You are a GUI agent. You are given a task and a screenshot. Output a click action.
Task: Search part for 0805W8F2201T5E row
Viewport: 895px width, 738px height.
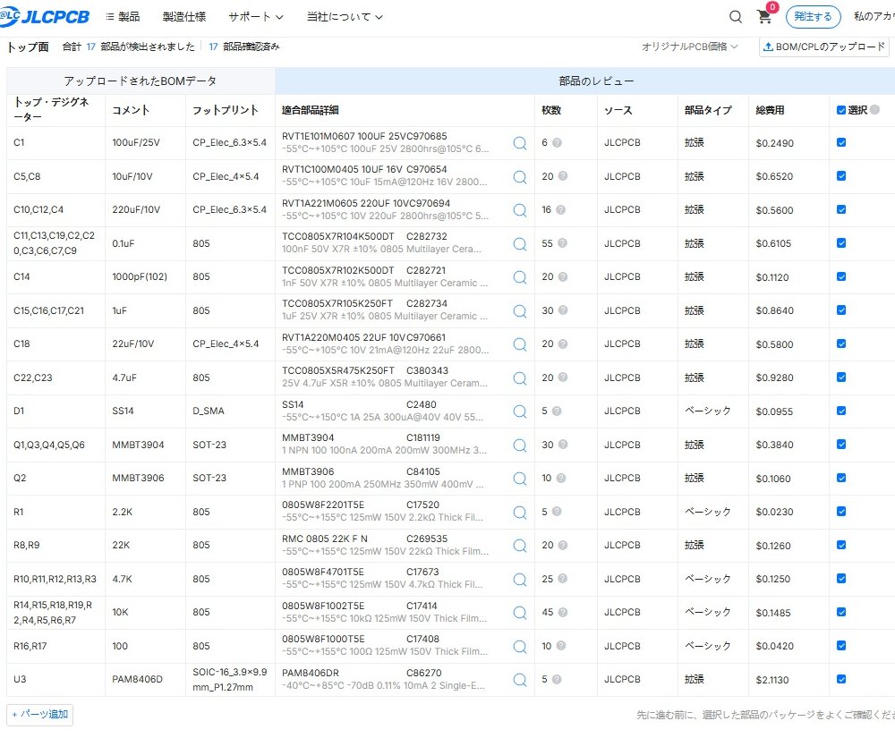[519, 513]
